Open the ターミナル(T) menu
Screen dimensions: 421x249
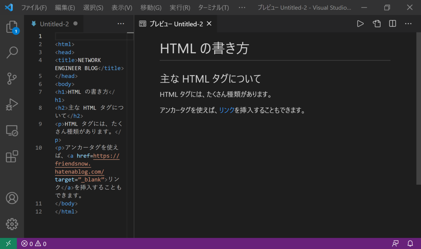pyautogui.click(x=213, y=7)
